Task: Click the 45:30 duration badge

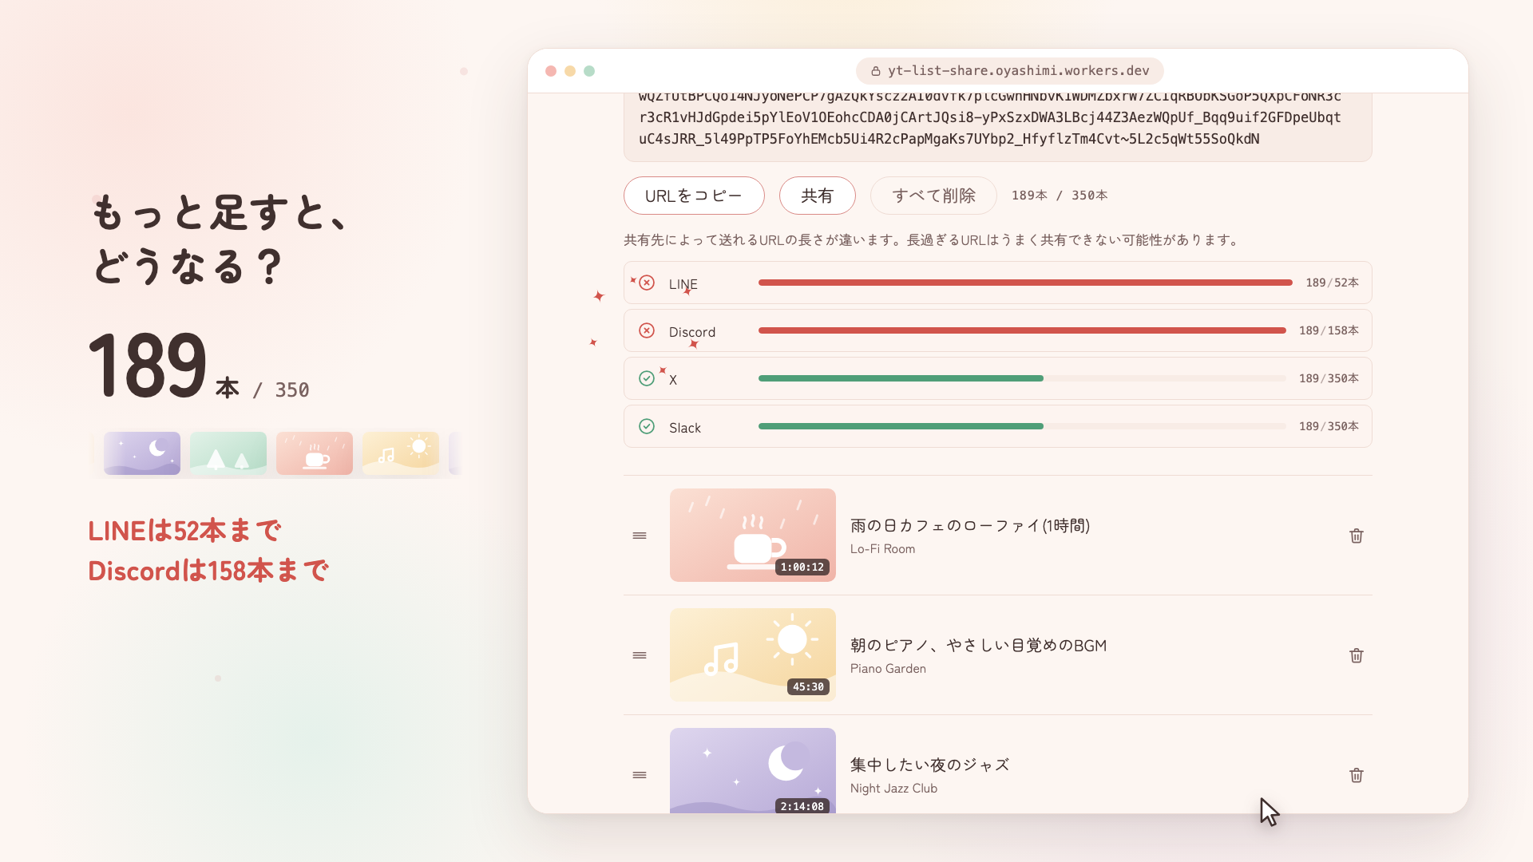Action: point(808,687)
